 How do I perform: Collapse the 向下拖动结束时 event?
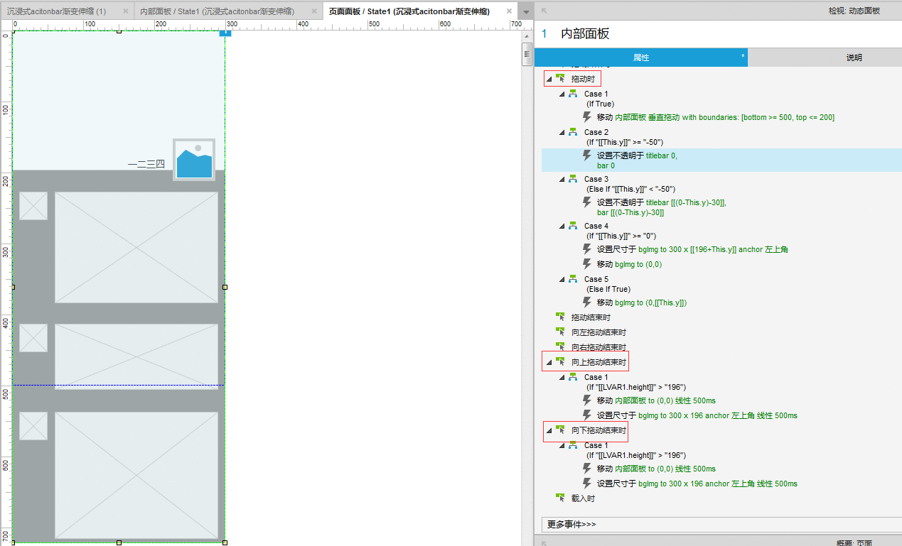click(549, 430)
